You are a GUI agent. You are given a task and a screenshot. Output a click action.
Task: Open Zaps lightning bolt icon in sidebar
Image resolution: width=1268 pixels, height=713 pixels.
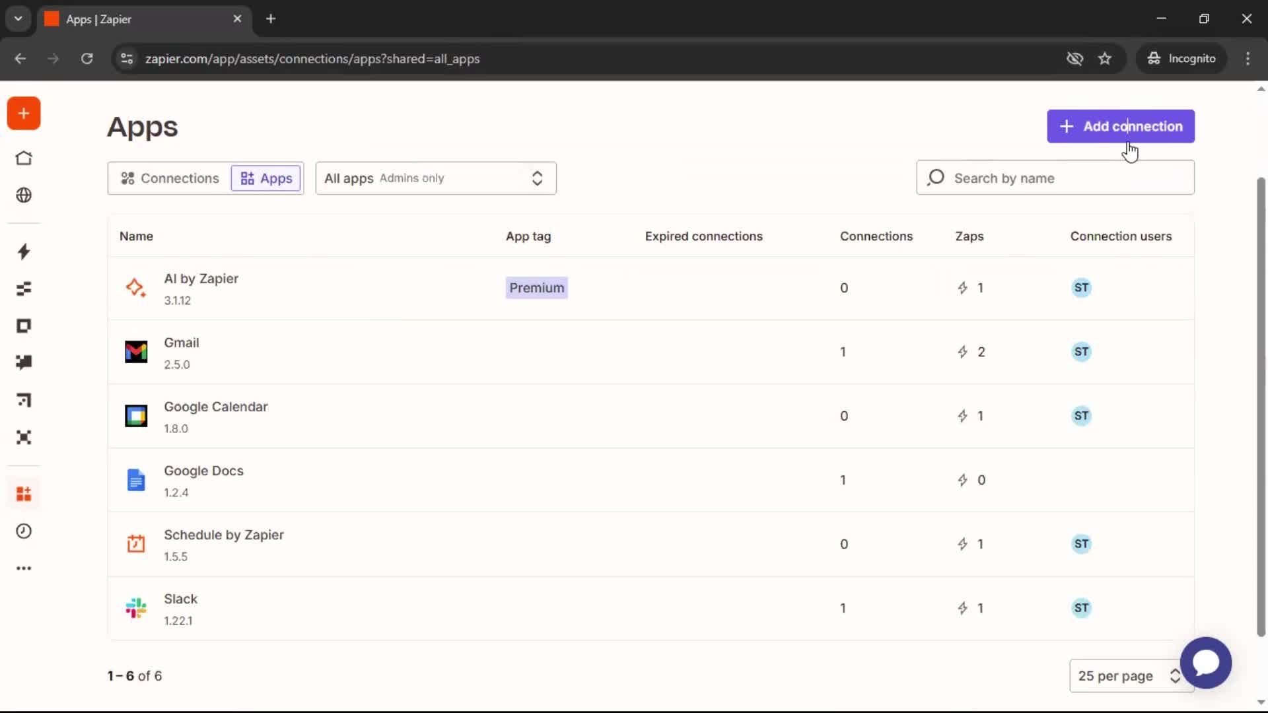pos(24,252)
